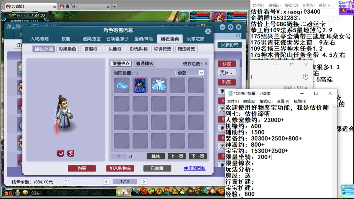The image size is (354, 199).
Task: Click the pink-haired character portrait
Action: tap(220, 17)
